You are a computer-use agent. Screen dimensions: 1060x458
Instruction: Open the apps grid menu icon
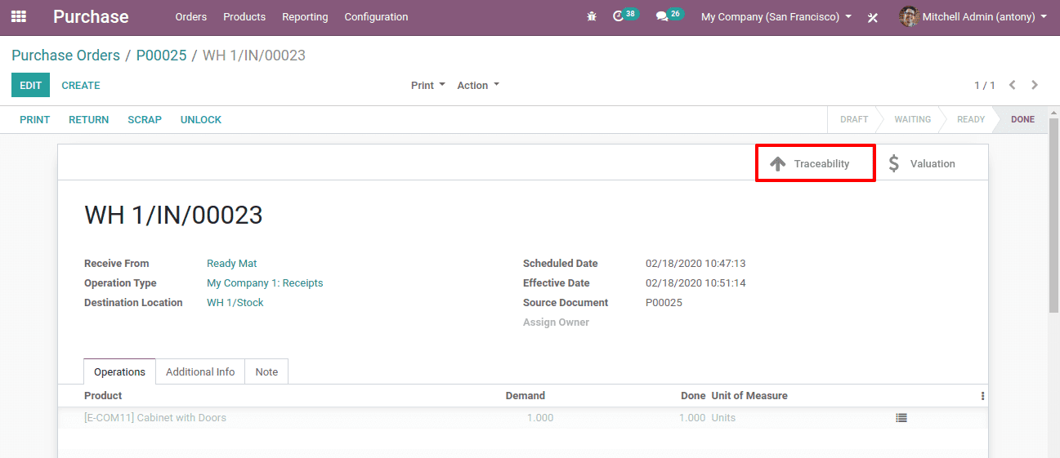[x=18, y=16]
